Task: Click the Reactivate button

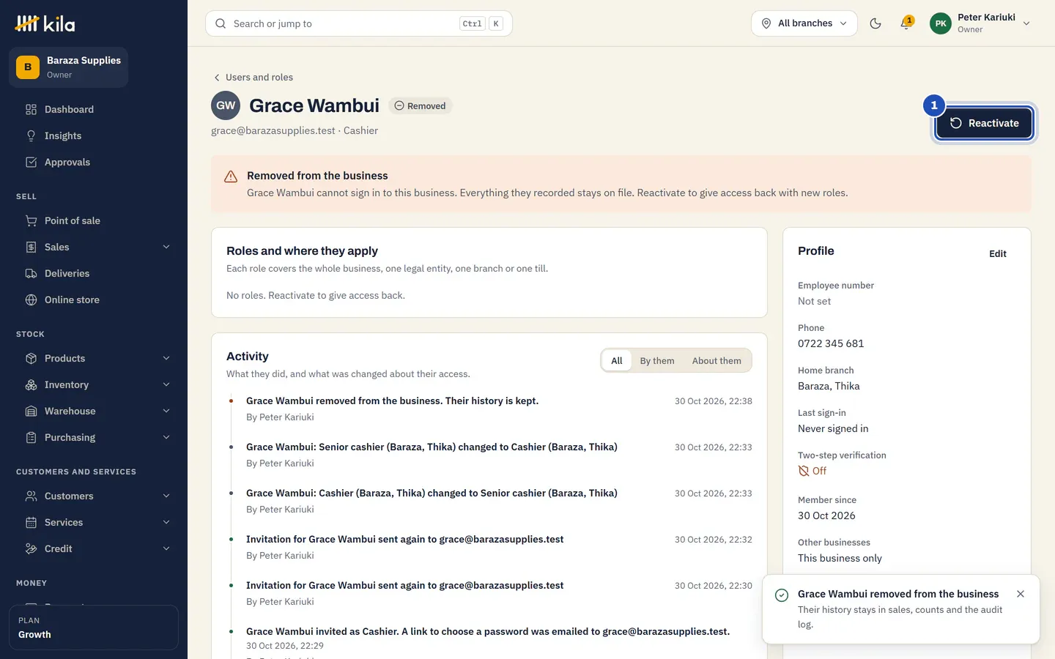Action: (x=984, y=123)
